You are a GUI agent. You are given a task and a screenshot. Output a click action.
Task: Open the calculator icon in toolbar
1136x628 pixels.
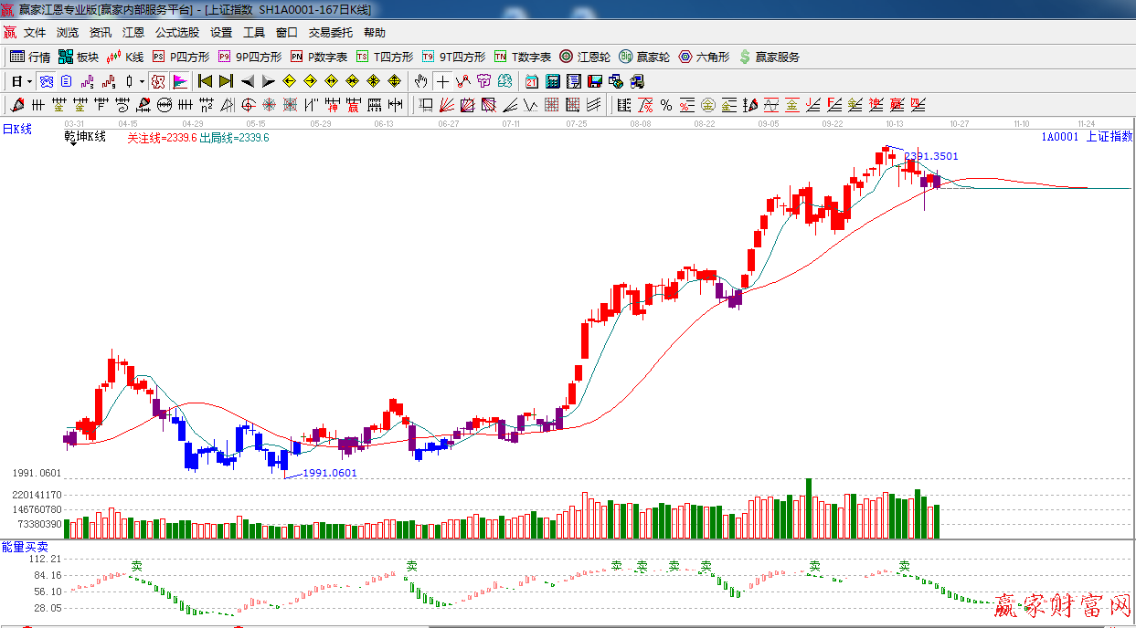552,81
